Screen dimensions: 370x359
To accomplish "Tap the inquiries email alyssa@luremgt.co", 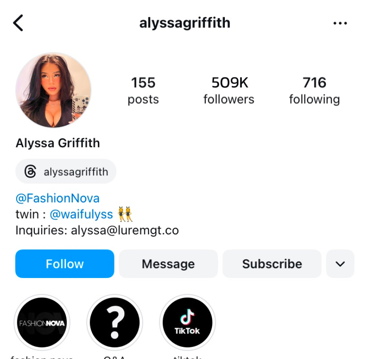I will (x=125, y=231).
